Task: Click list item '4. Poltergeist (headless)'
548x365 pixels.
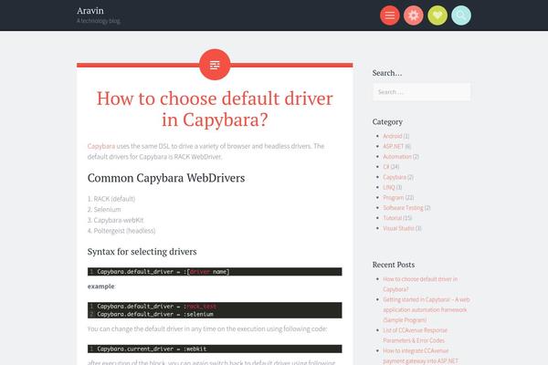Action: pyautogui.click(x=121, y=231)
